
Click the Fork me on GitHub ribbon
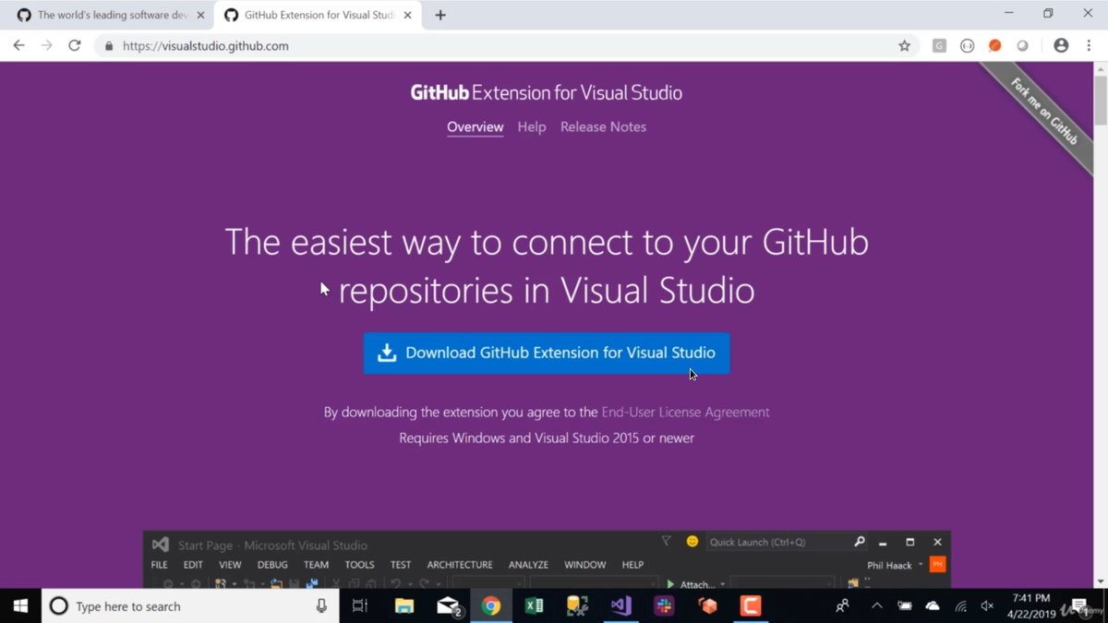coord(1043,111)
